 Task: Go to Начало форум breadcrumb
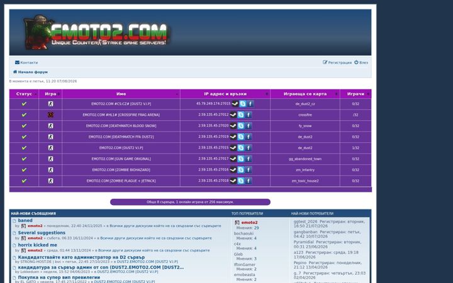coord(30,72)
